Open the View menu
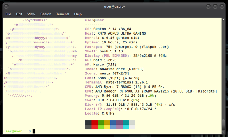 click(31, 14)
